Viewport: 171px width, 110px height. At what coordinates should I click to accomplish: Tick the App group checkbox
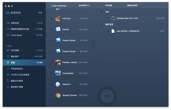101,12
